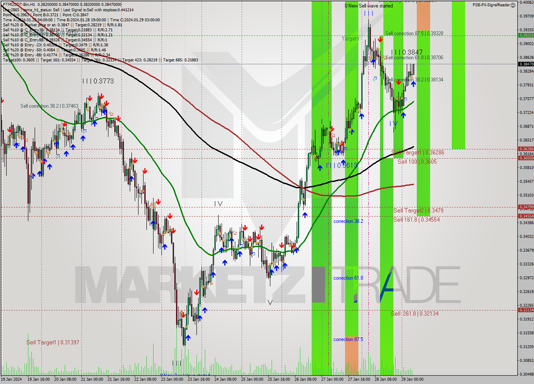Click the red 0.32134 price tag

[526, 310]
